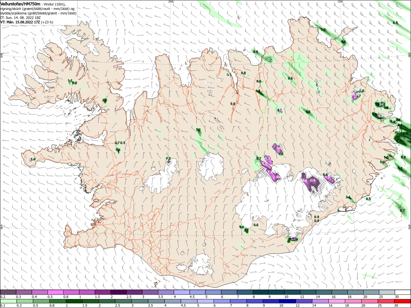Pick the pale lavender swatch at snow value 4

click(182, 292)
